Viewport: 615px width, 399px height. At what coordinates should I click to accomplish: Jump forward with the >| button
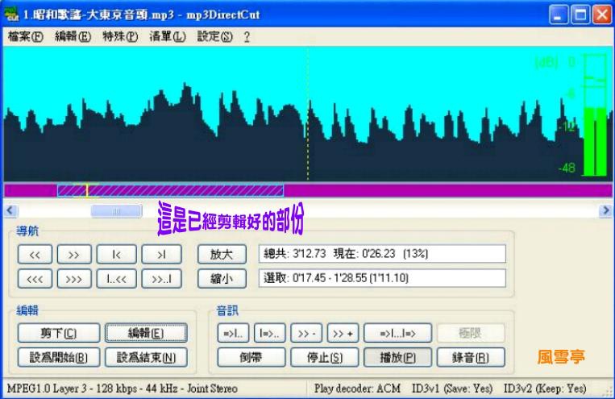point(161,255)
